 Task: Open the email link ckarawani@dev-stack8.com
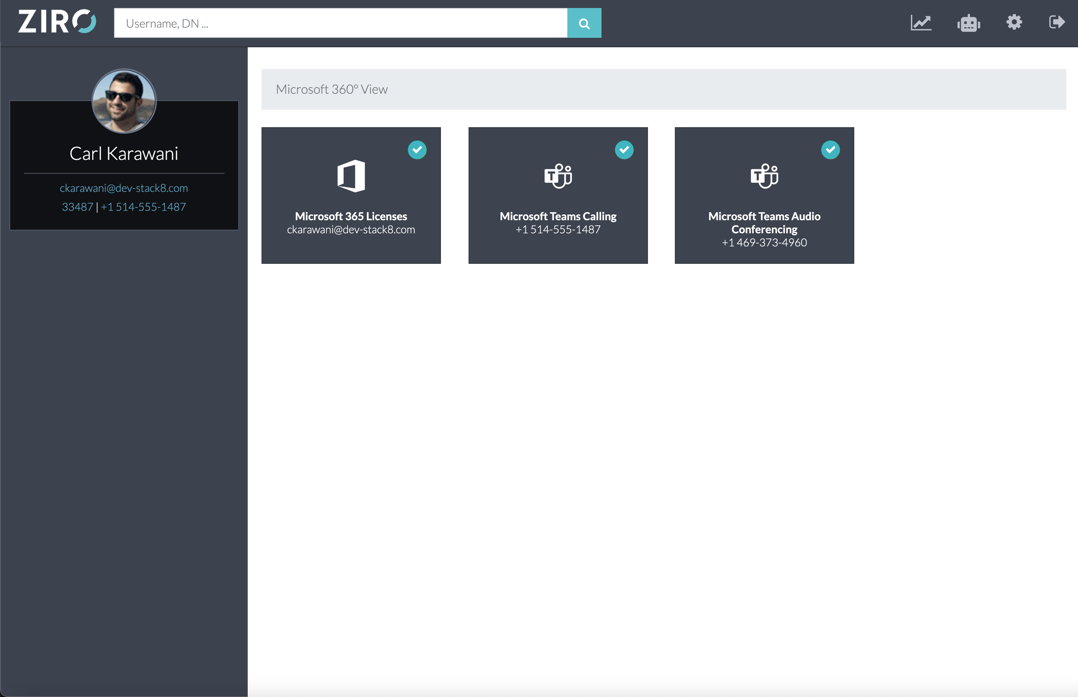click(124, 188)
